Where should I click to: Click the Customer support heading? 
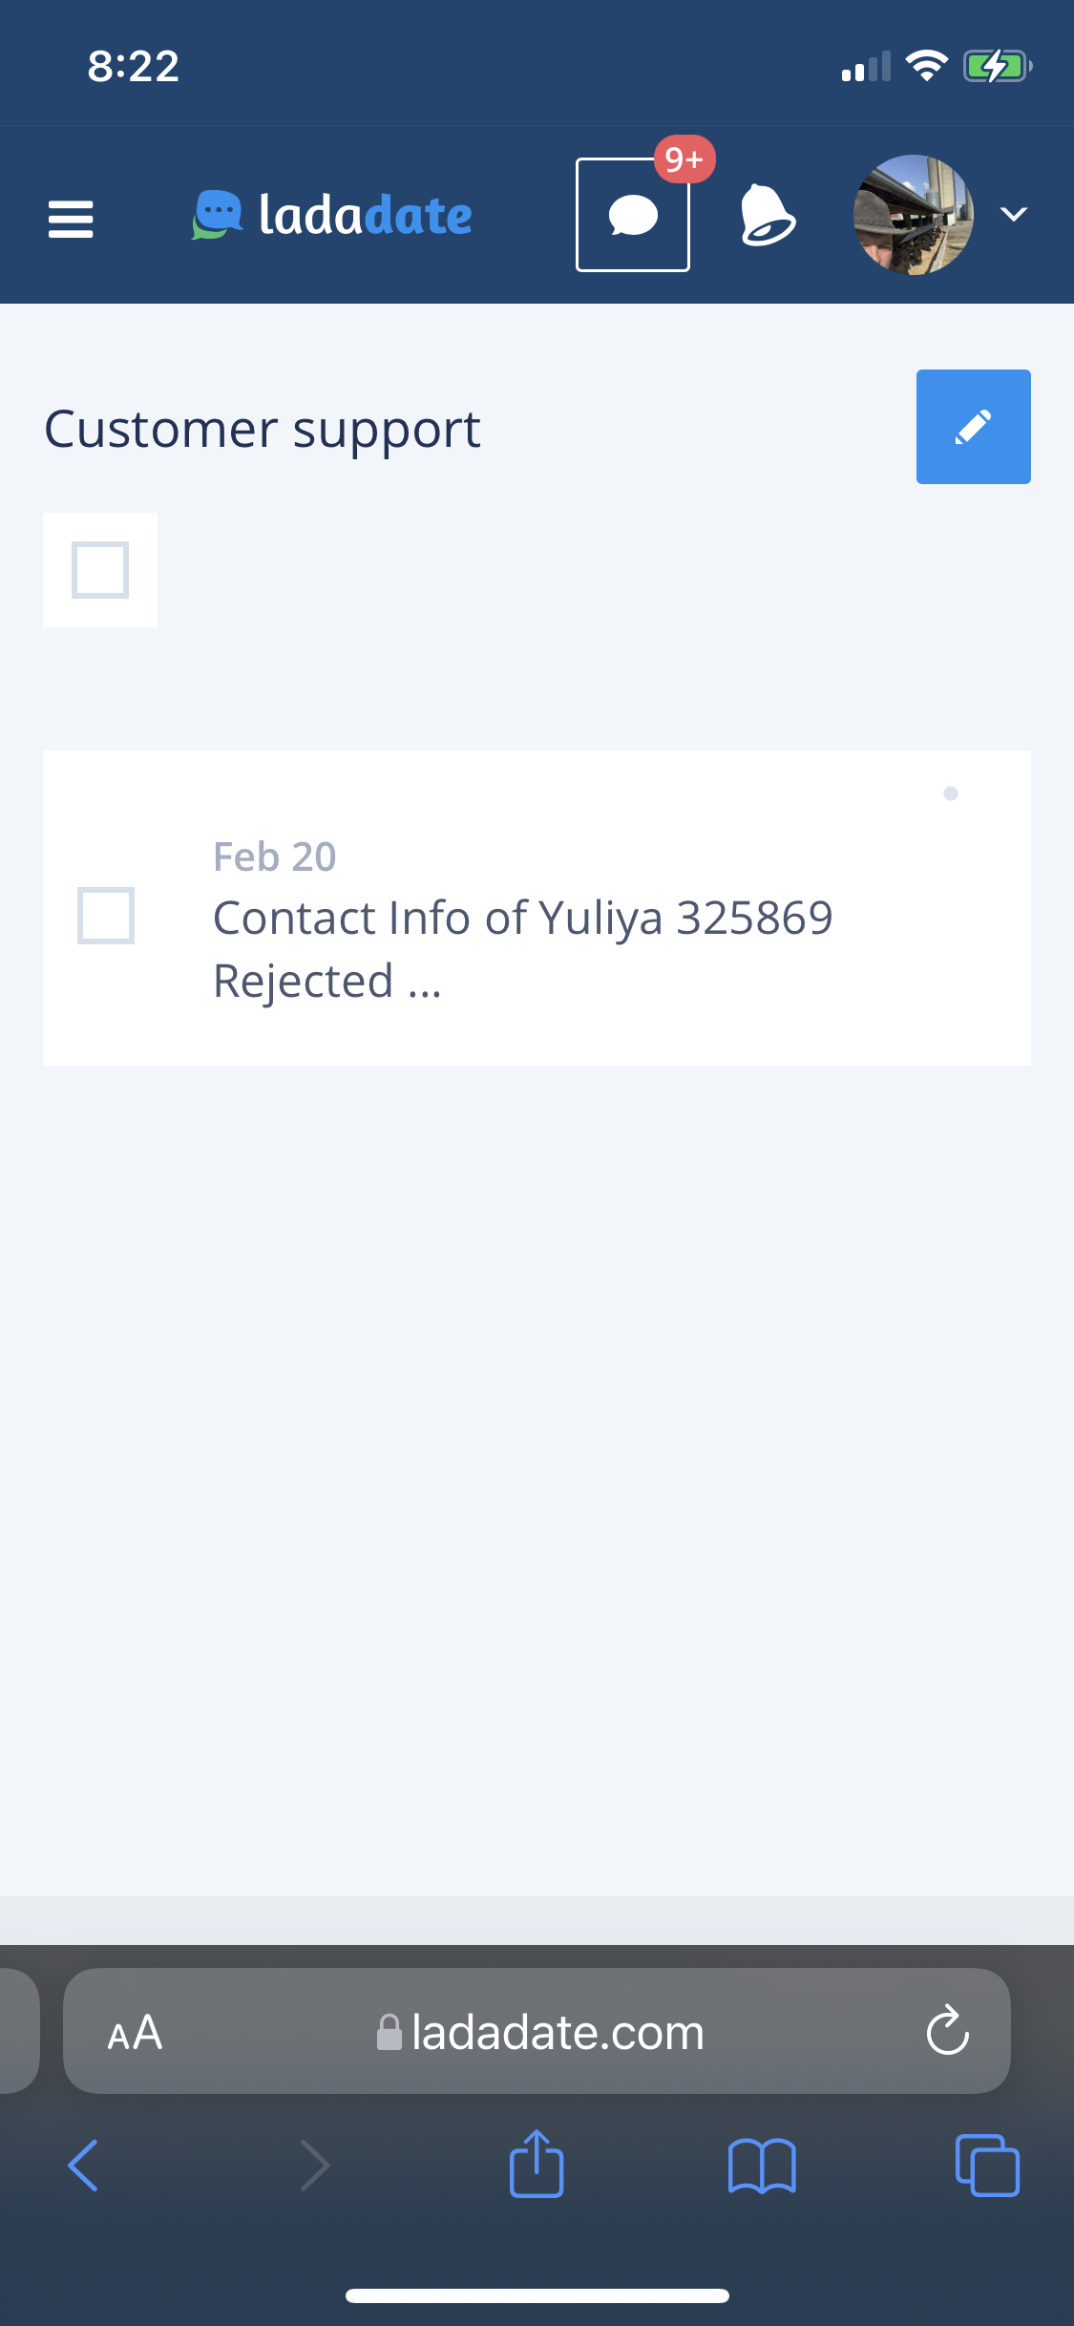(263, 429)
